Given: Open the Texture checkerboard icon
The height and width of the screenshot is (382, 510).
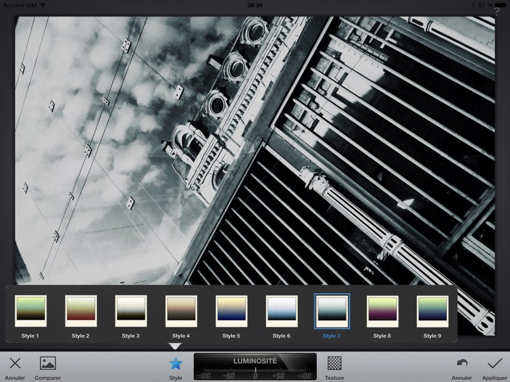Looking at the screenshot, I should coord(334,363).
